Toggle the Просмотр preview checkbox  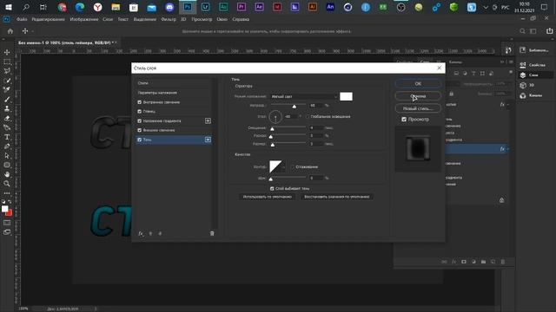(x=404, y=120)
